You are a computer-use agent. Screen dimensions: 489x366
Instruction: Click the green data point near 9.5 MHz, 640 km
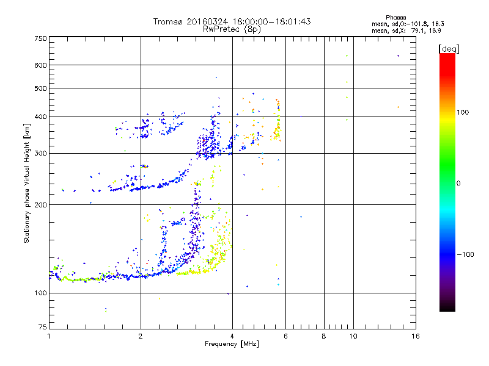347,56
